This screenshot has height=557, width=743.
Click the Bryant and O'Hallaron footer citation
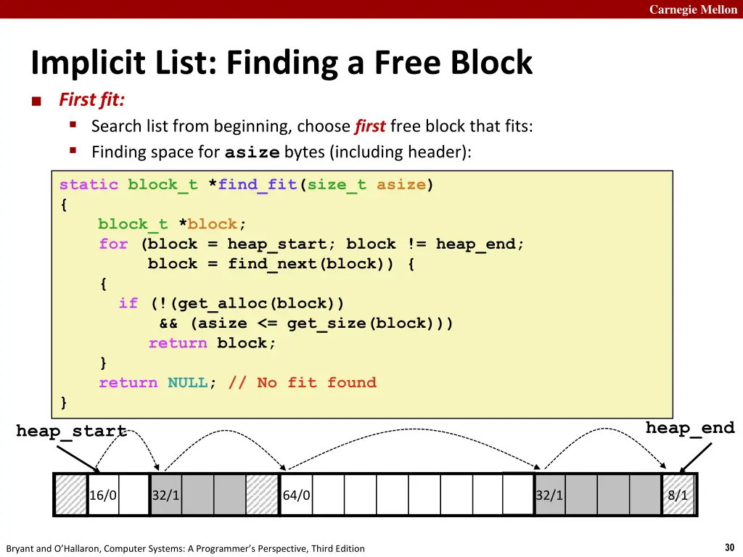pyautogui.click(x=185, y=548)
